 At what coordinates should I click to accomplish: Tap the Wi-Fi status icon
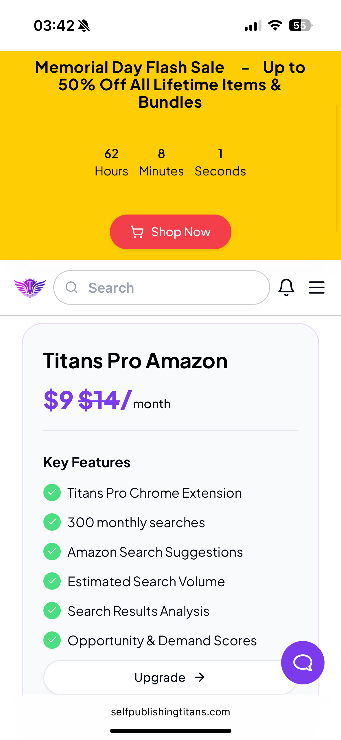pos(275,25)
